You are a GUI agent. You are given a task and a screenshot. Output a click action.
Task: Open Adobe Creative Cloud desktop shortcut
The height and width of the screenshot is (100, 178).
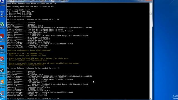pyautogui.click(x=2, y=61)
